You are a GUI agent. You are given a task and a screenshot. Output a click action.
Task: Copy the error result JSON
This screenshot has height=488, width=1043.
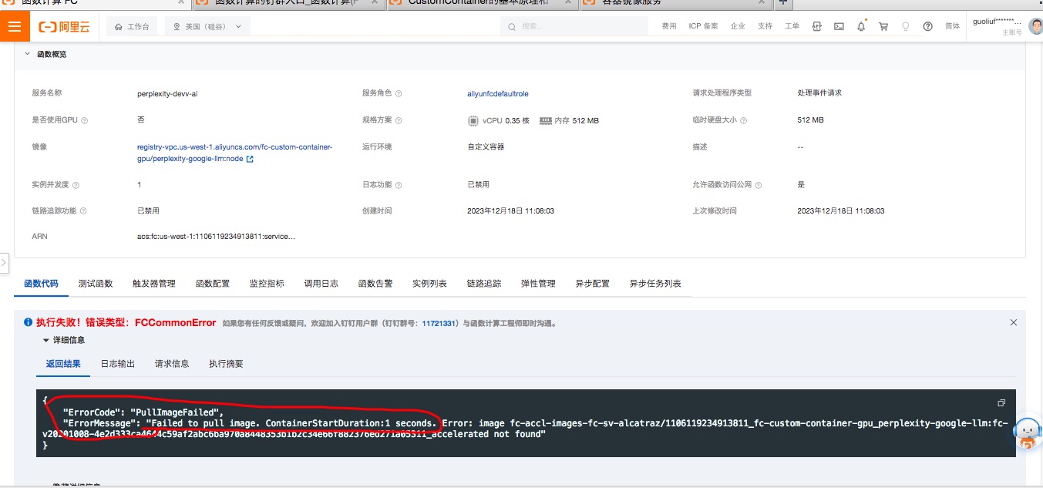(x=1001, y=402)
